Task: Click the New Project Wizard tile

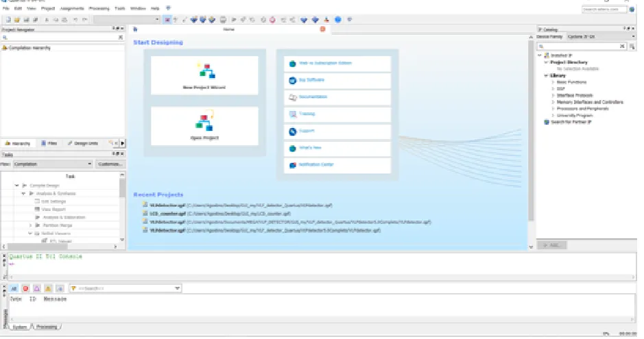Action: (x=204, y=76)
